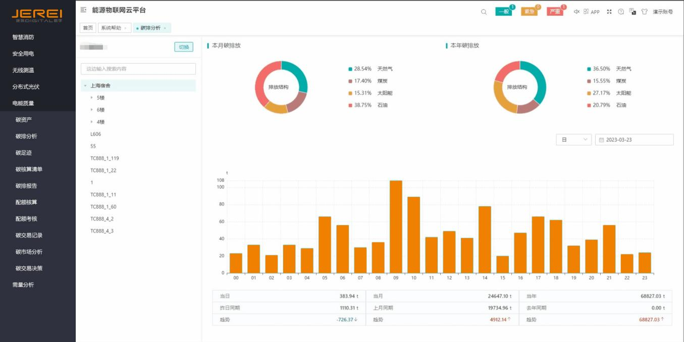This screenshot has width=684, height=342.
Task: Collapse the 上海宿舍 tree node
Action: (85, 86)
